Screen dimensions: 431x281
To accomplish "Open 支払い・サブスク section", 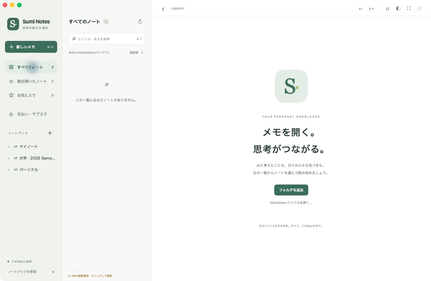I will click(x=31, y=114).
